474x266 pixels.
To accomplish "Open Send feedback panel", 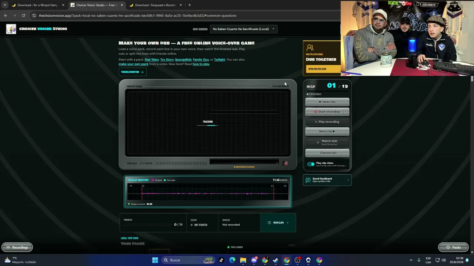I will 327,180.
